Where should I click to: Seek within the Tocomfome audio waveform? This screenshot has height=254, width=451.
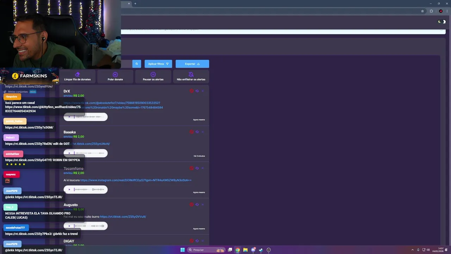click(x=89, y=189)
